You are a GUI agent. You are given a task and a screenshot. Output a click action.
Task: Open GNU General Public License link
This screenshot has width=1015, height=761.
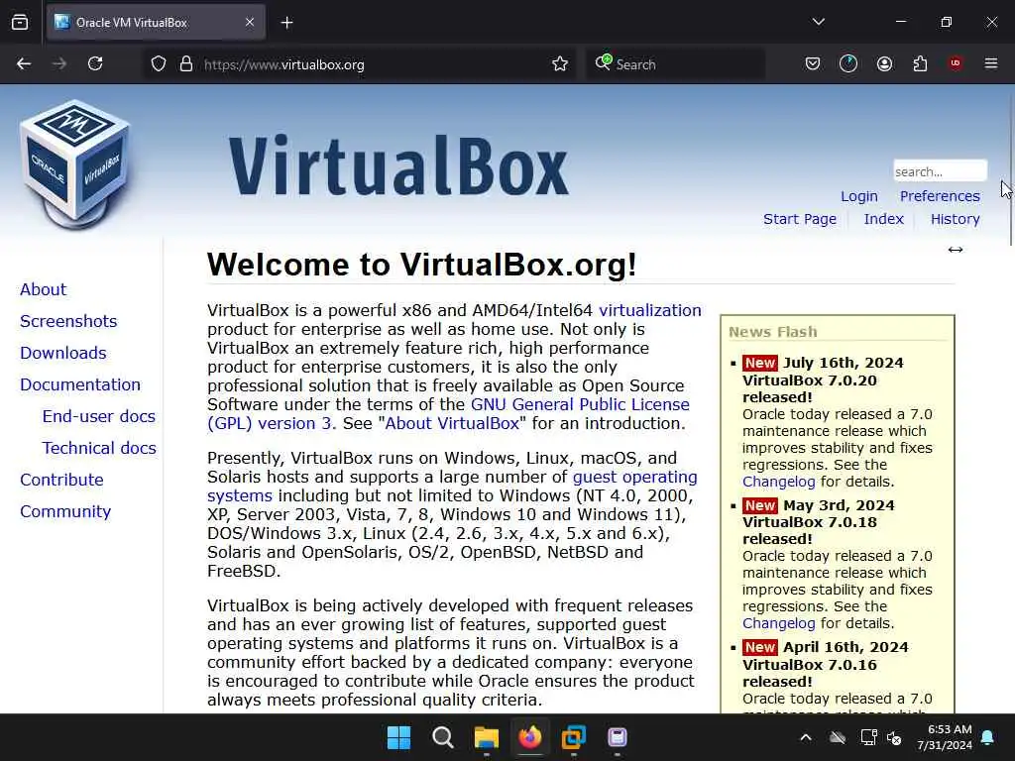[x=580, y=404]
